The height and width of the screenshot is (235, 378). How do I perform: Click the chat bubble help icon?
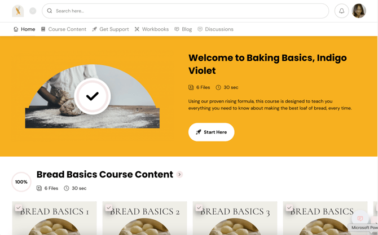[x=360, y=219]
